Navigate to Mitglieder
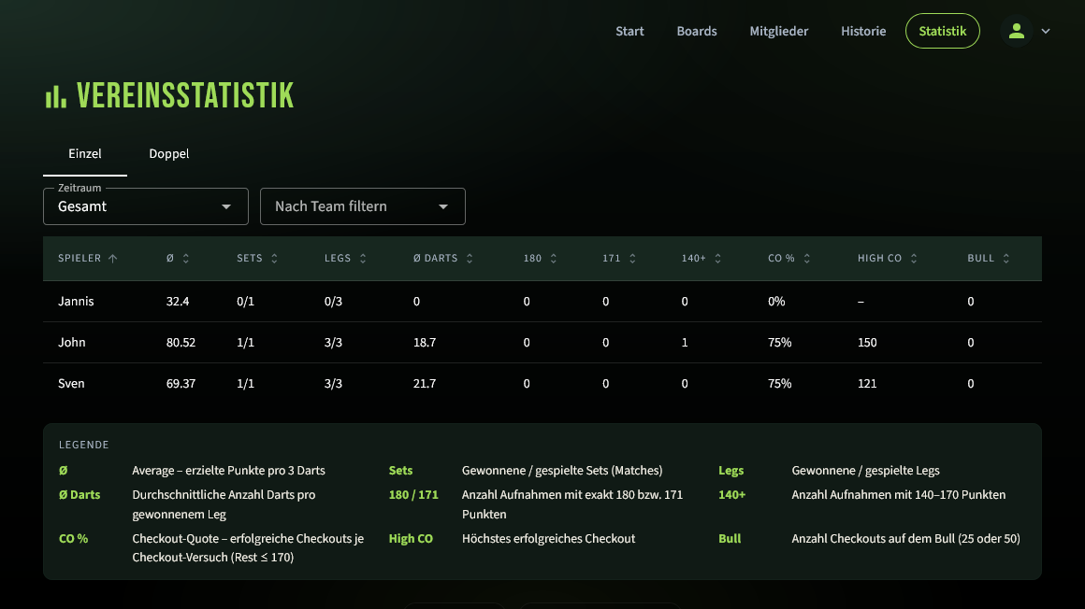 pyautogui.click(x=779, y=31)
